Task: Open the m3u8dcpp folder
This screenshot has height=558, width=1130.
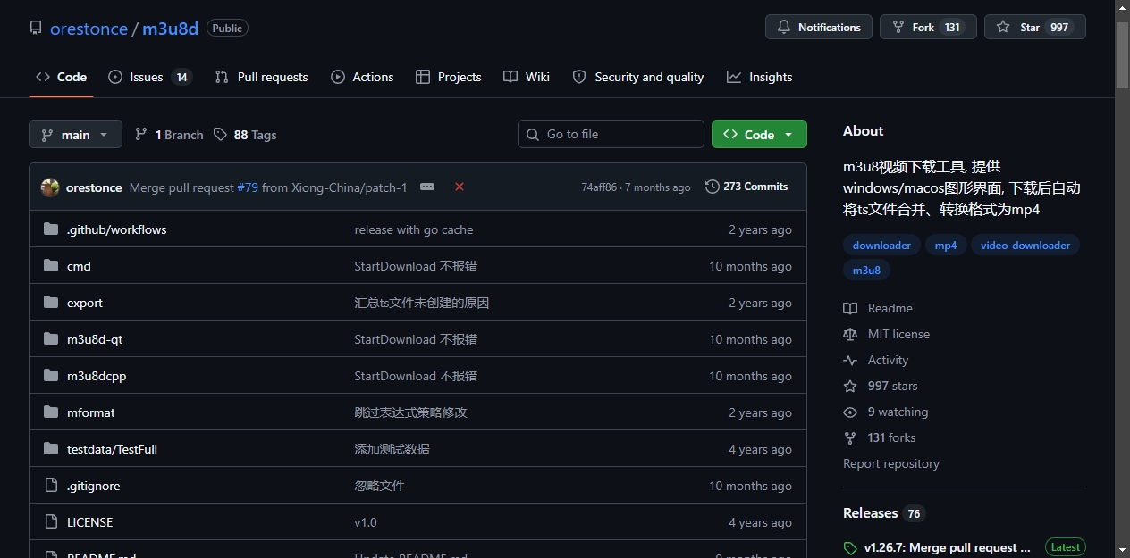Action: coord(97,376)
